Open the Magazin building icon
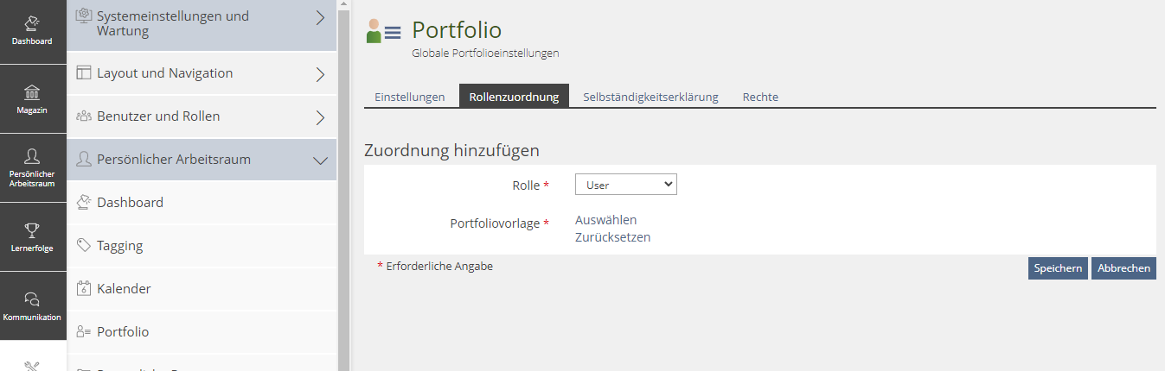The width and height of the screenshot is (1165, 371). (x=32, y=92)
